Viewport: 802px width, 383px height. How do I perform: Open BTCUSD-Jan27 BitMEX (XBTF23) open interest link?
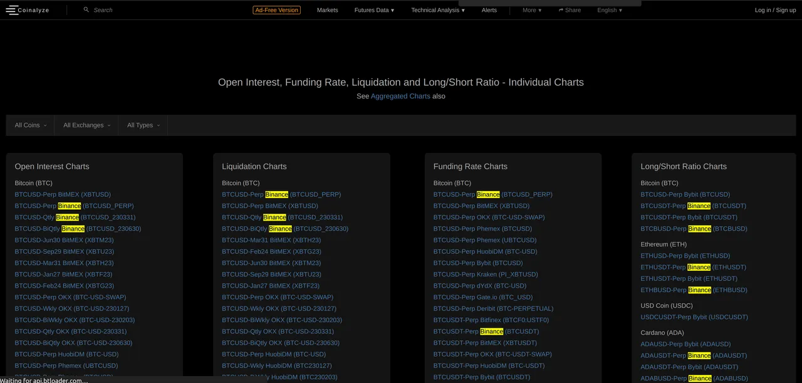point(63,274)
